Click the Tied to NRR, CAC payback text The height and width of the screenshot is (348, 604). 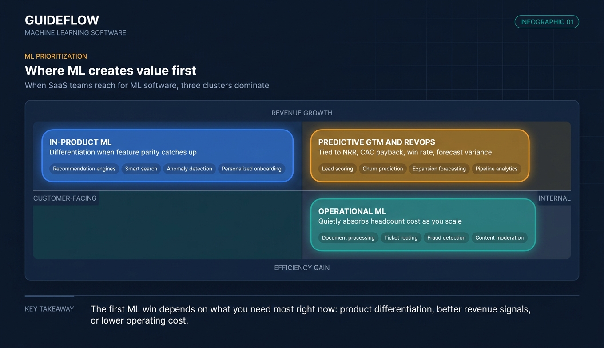coord(405,152)
